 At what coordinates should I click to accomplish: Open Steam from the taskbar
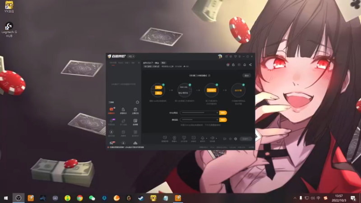coord(141,198)
